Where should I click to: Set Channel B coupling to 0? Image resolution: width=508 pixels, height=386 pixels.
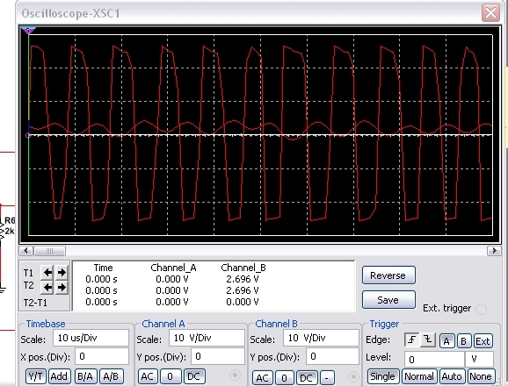coord(284,377)
